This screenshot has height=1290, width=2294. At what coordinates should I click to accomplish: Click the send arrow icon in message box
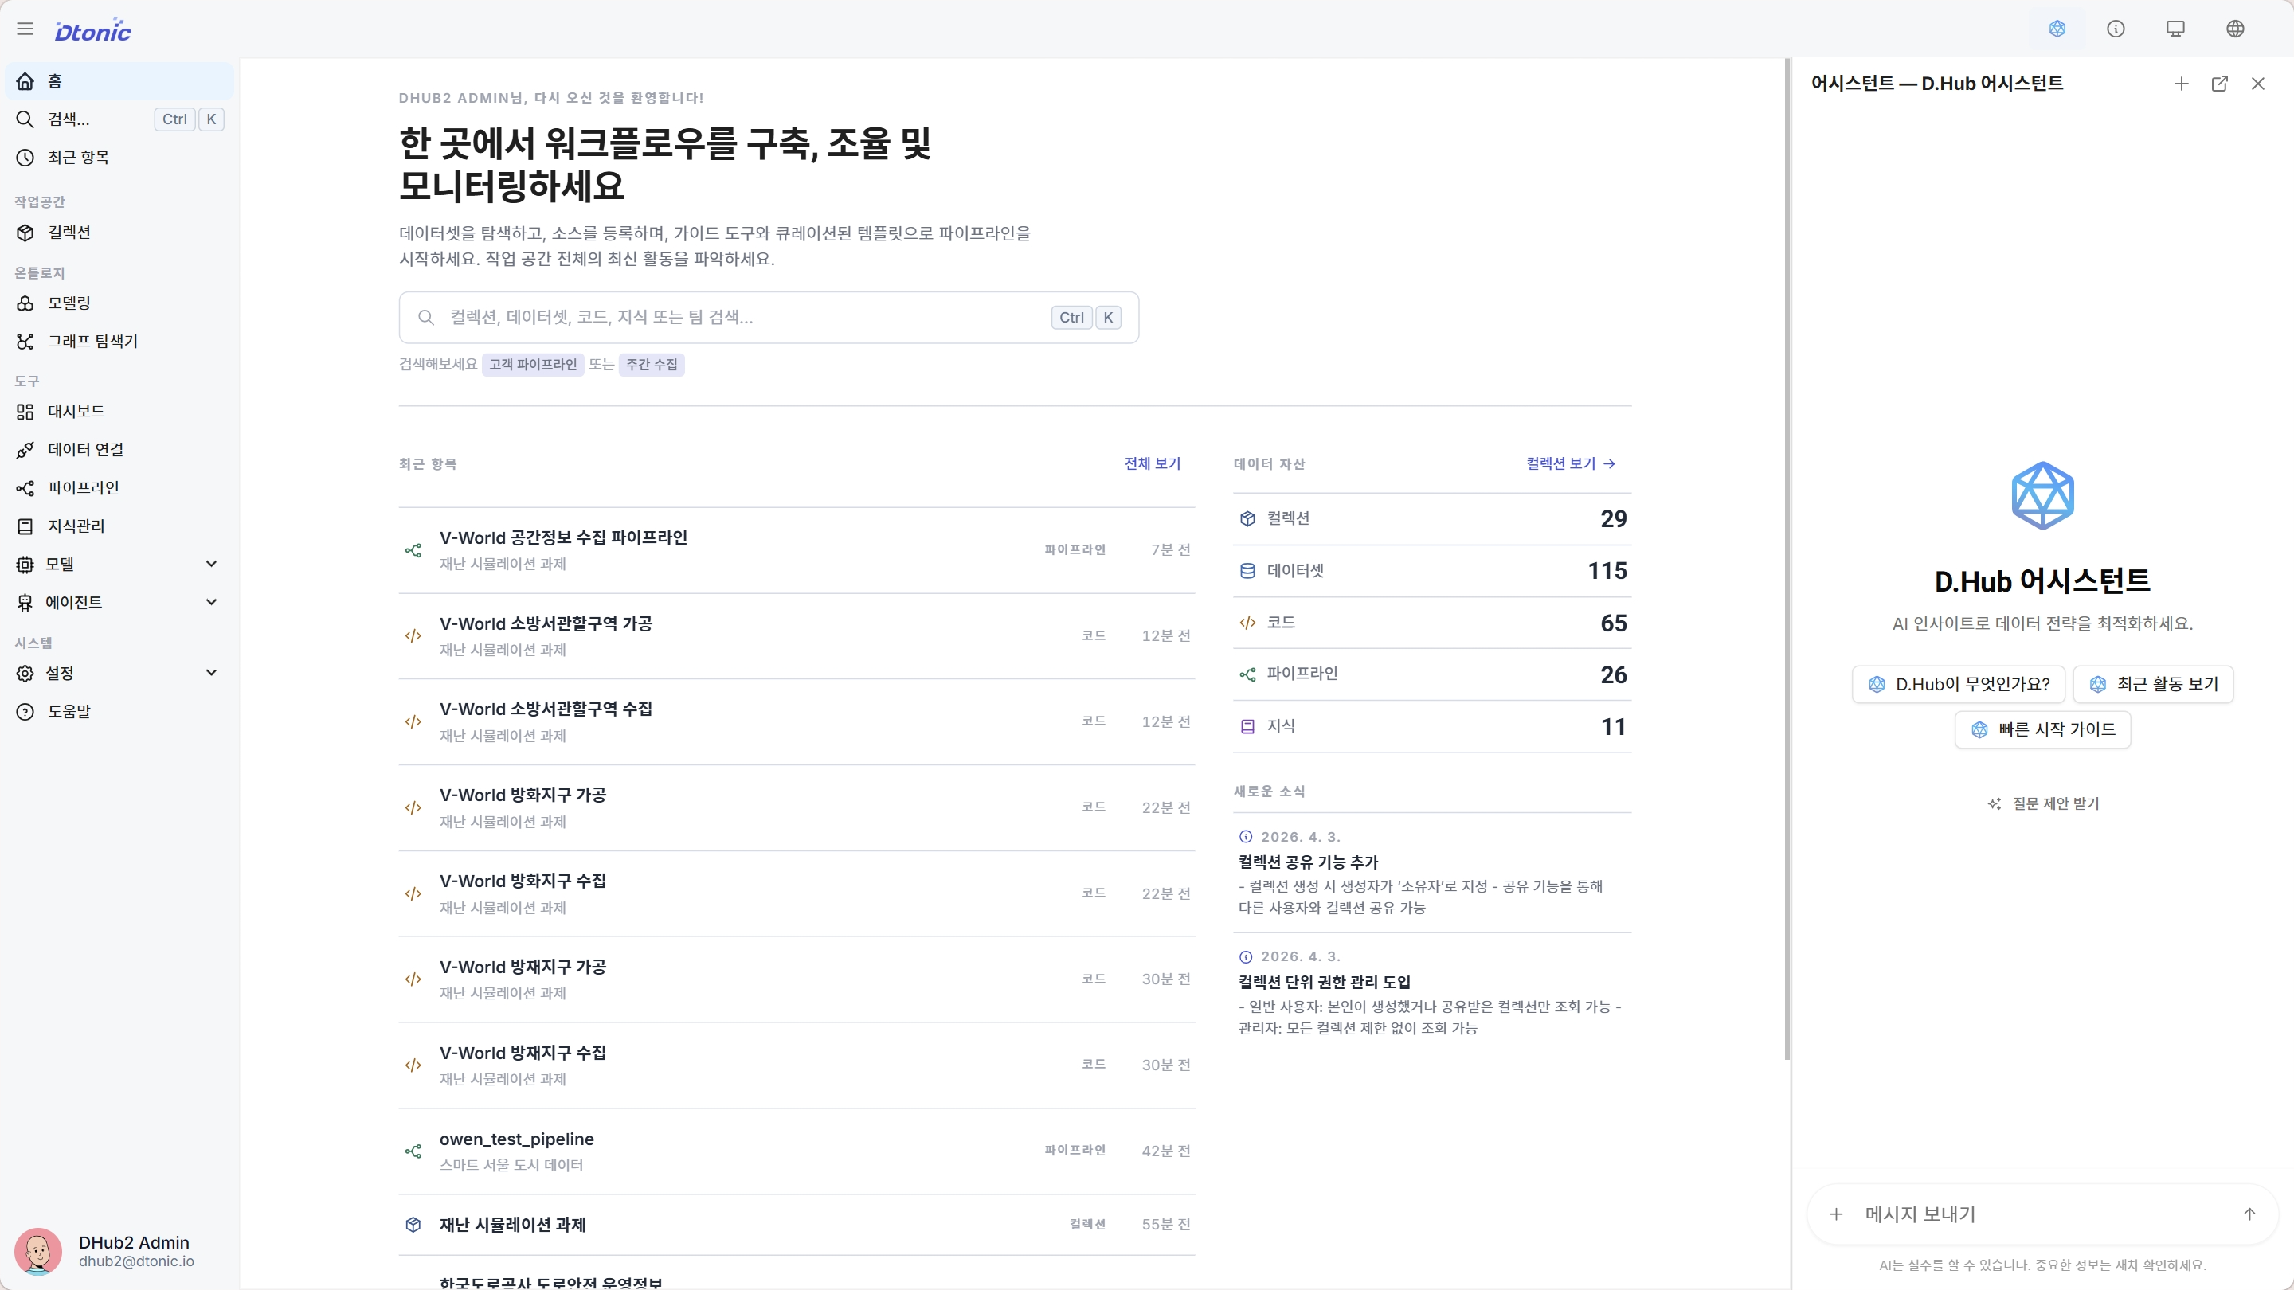click(x=2249, y=1214)
